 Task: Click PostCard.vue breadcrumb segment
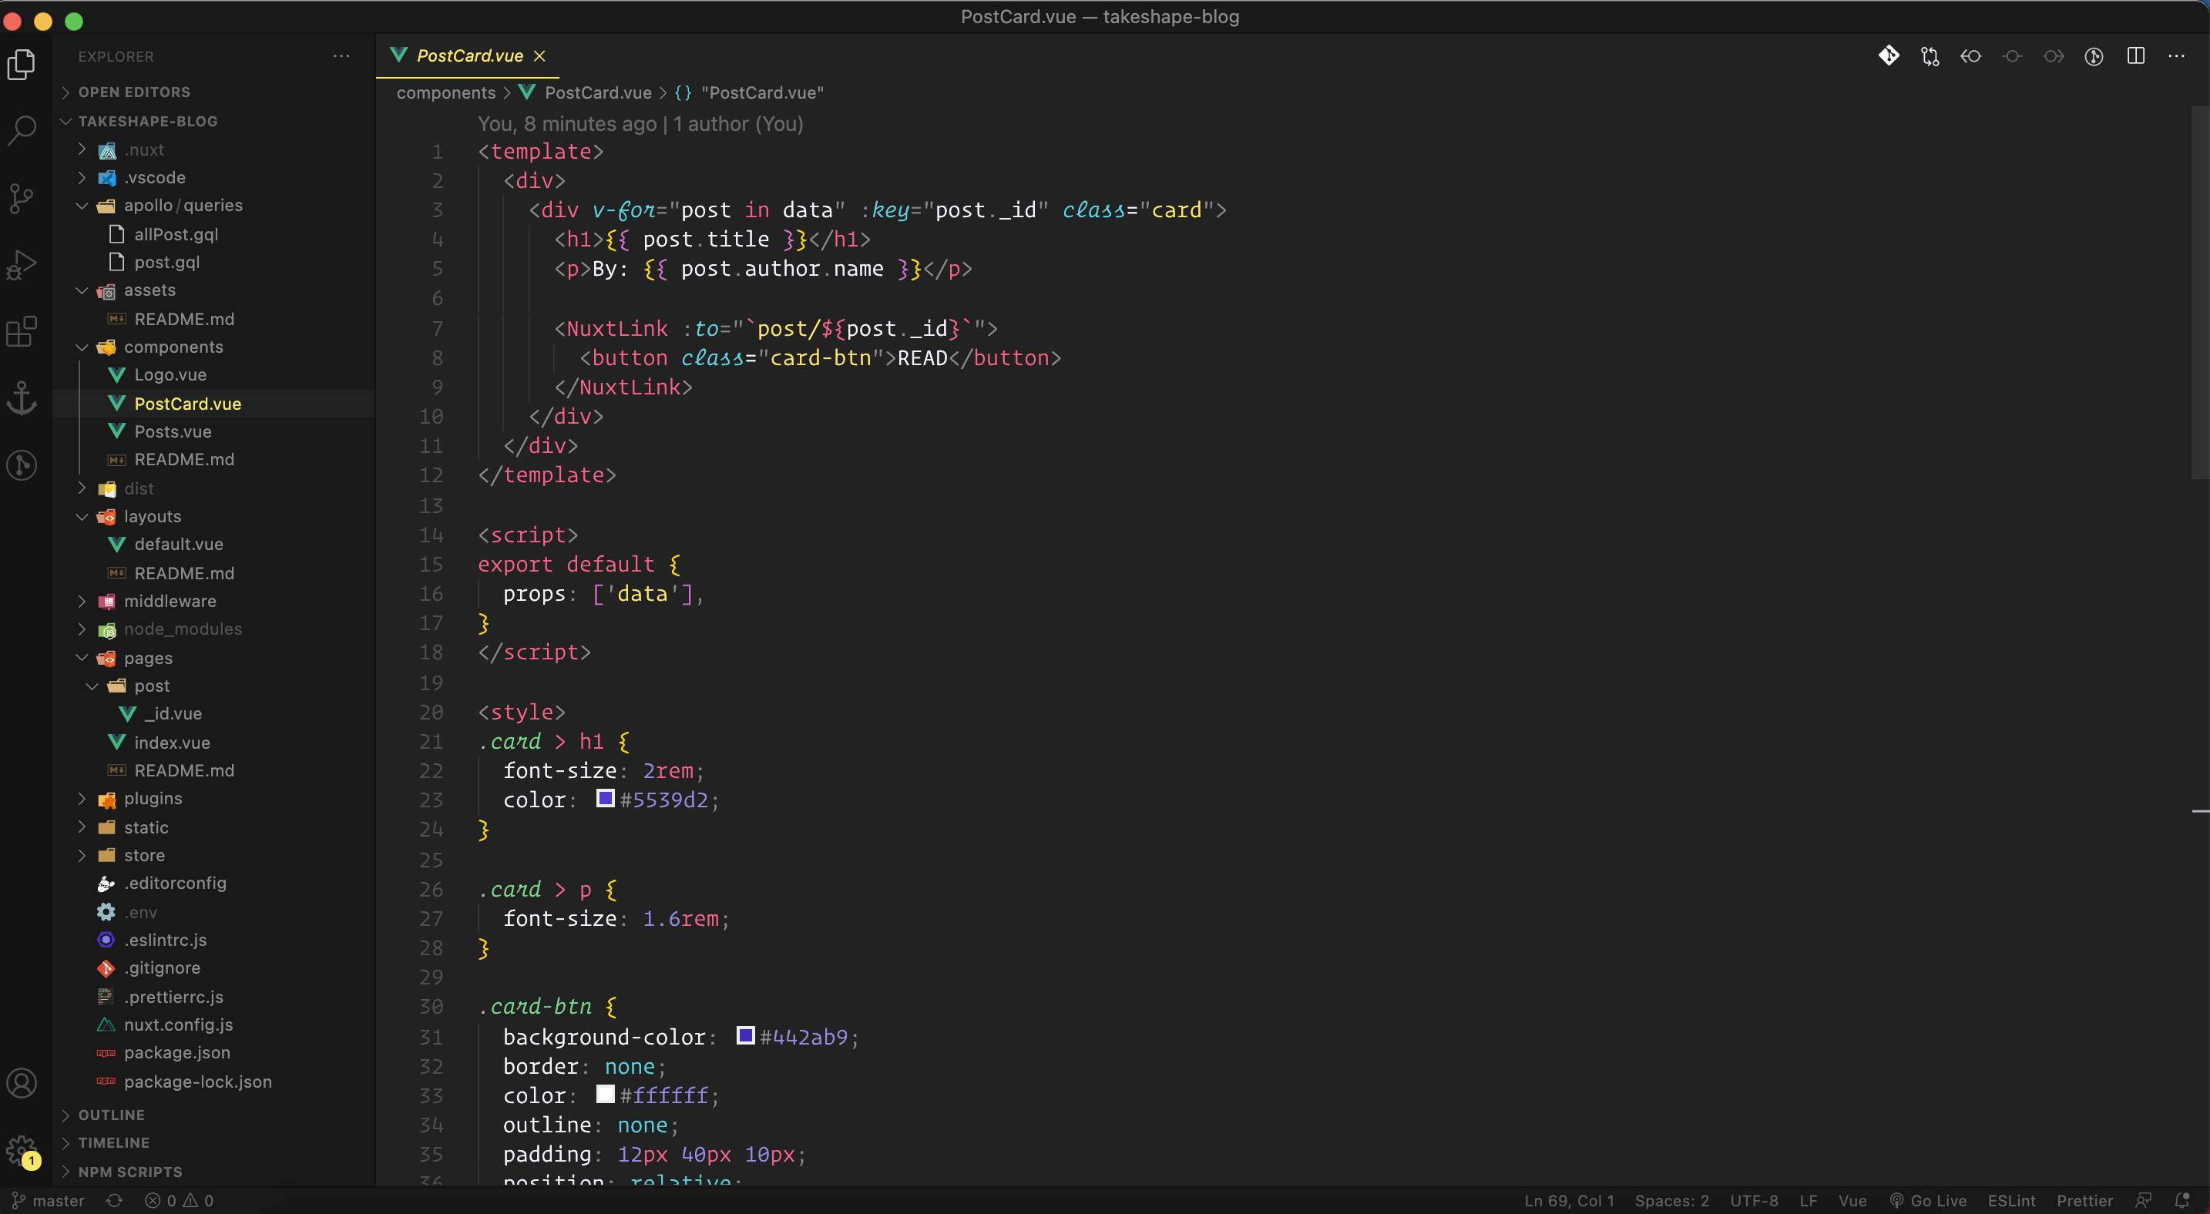coord(598,92)
